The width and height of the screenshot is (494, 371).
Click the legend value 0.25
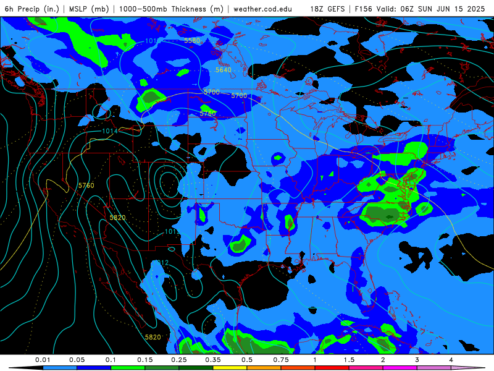[x=179, y=360]
